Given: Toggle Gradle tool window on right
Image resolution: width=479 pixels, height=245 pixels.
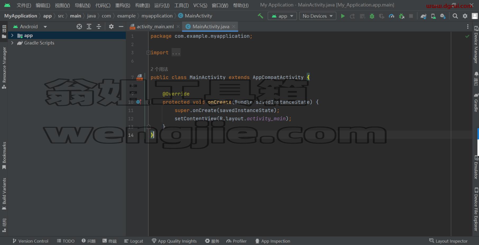Looking at the screenshot, I should tap(476, 103).
